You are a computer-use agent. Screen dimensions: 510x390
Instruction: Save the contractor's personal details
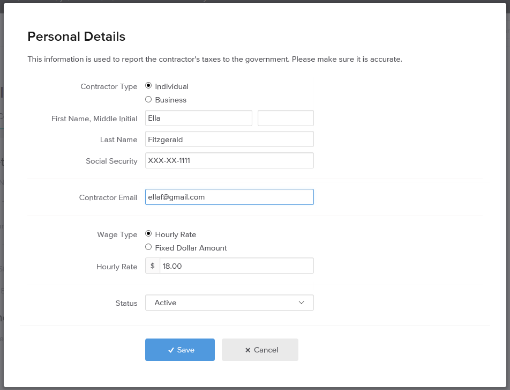coord(179,350)
